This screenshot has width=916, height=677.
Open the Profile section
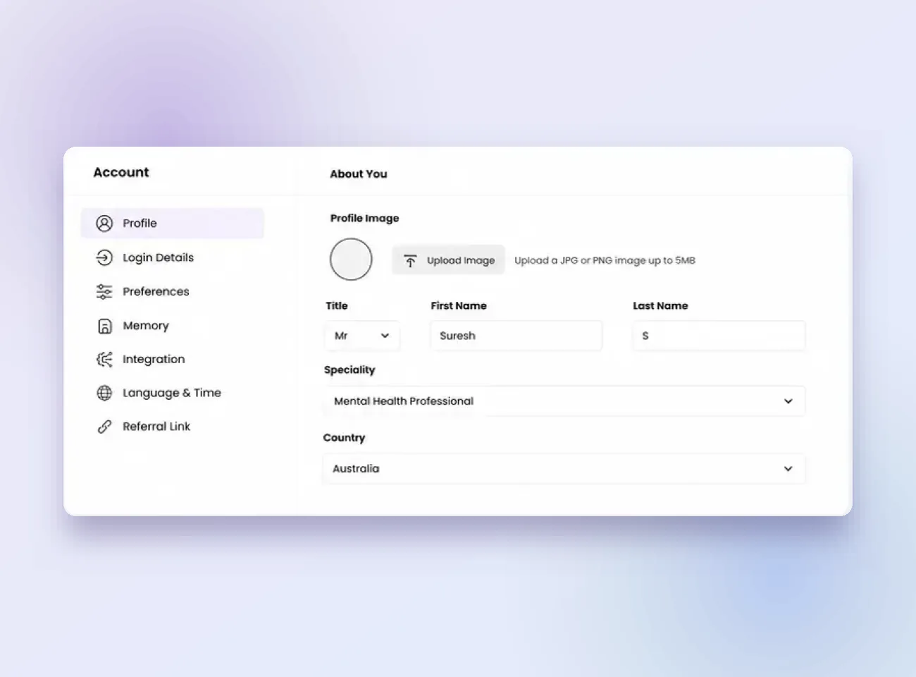[x=173, y=223]
